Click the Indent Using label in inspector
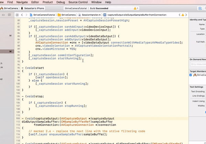Viewport: 206px width, 144px height. coord(198,101)
